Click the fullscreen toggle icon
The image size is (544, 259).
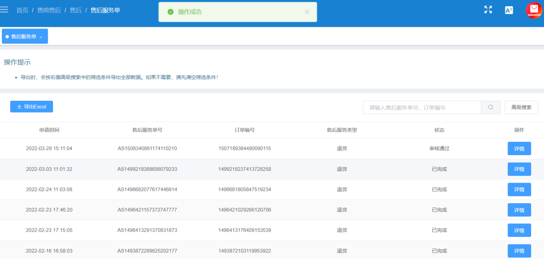coord(488,10)
